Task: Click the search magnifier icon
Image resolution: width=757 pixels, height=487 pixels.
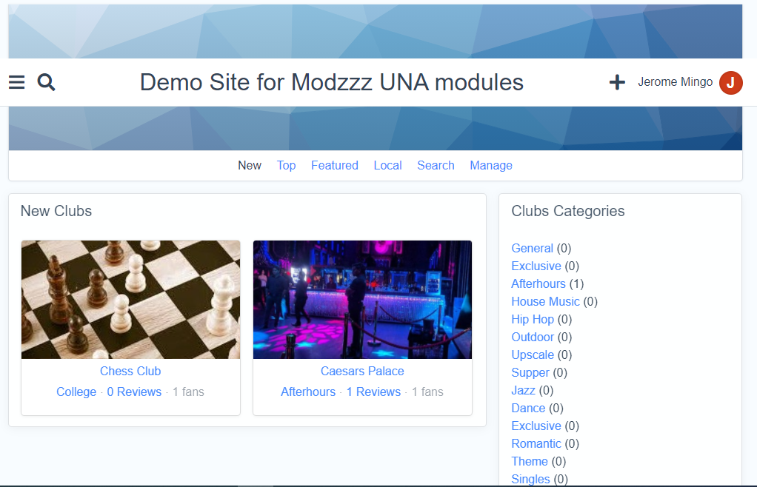Action: pyautogui.click(x=47, y=82)
